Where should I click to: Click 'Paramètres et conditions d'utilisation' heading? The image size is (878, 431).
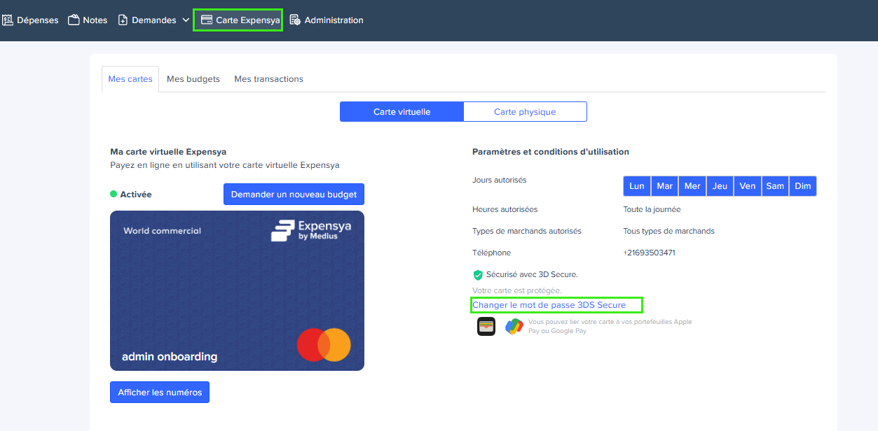pos(551,152)
